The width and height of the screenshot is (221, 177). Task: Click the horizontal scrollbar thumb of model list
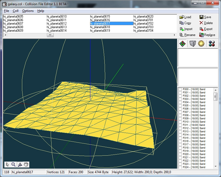pyautogui.click(x=50, y=35)
